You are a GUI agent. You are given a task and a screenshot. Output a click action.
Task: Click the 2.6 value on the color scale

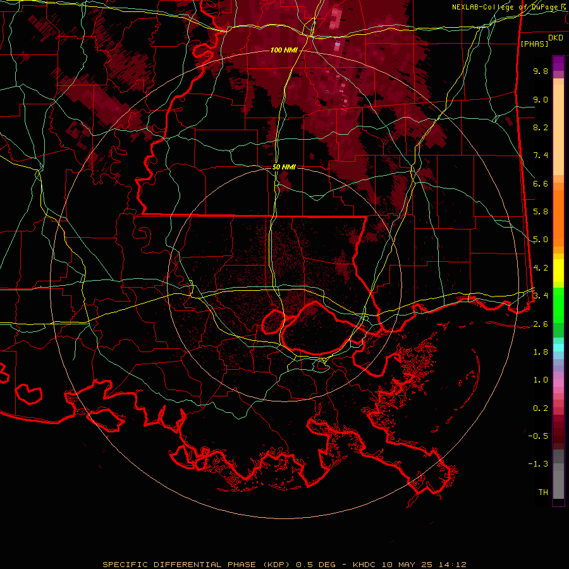(541, 324)
